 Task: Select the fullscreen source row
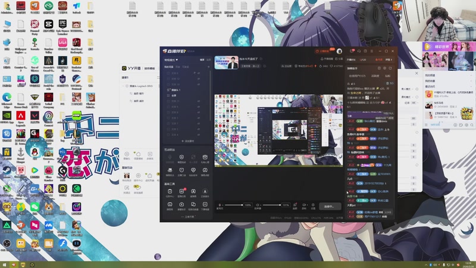[x=187, y=95]
